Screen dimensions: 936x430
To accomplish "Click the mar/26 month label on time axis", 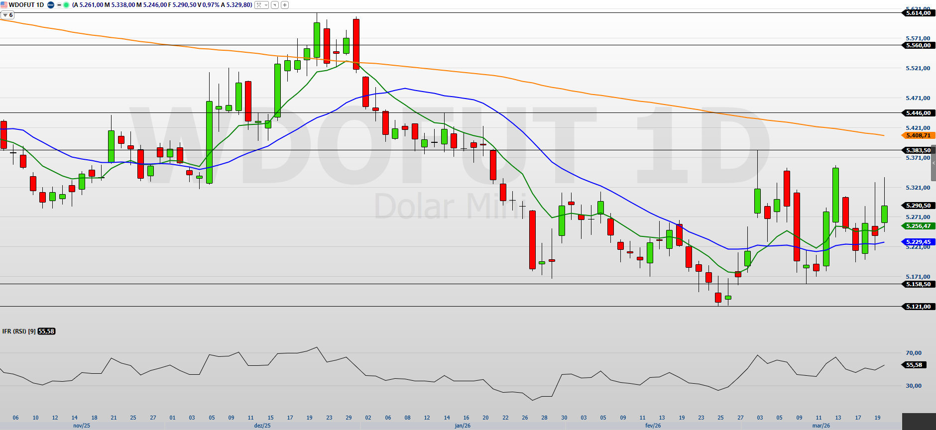I will click(821, 426).
